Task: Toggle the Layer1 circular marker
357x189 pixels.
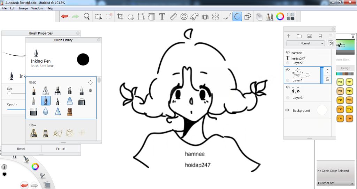Action: click(x=288, y=80)
